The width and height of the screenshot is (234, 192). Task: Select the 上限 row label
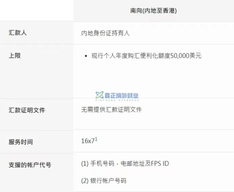click(x=15, y=56)
